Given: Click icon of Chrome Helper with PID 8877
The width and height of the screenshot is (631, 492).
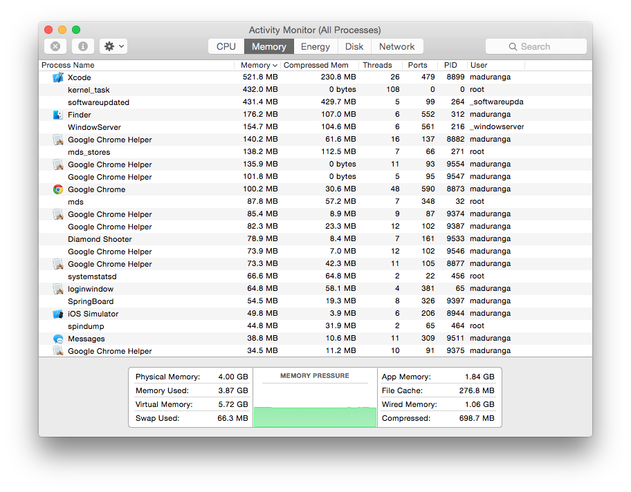Looking at the screenshot, I should pos(58,264).
